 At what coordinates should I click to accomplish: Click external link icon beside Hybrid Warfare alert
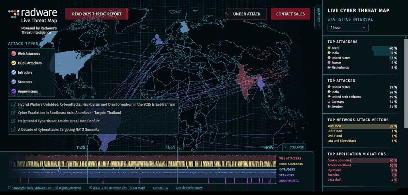(x=13, y=105)
